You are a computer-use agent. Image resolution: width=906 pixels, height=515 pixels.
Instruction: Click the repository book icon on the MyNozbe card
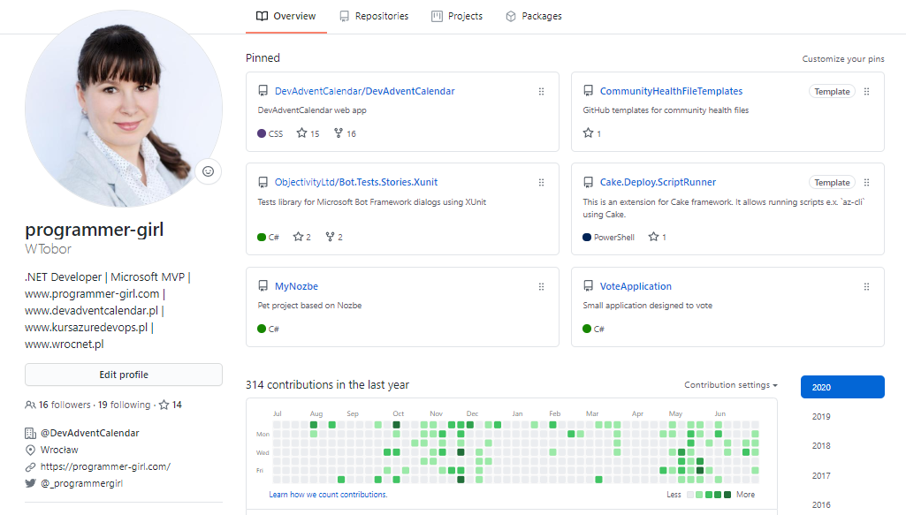click(x=262, y=285)
